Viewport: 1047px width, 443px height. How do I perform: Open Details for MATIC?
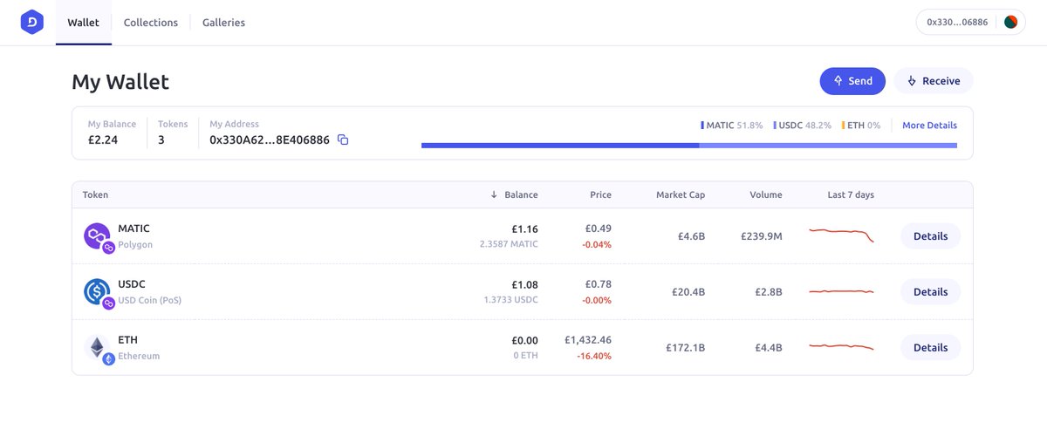click(x=930, y=236)
